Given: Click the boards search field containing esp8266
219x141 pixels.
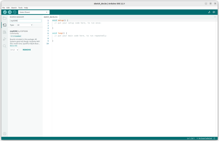Looking at the screenshot, I should tap(25, 20).
